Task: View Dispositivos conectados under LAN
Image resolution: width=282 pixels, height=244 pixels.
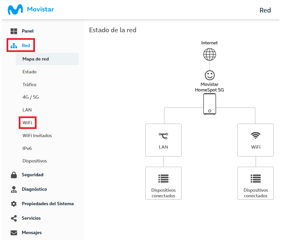Action: pyautogui.click(x=163, y=183)
